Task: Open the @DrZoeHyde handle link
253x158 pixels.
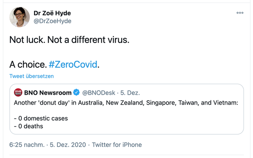Action: point(53,21)
